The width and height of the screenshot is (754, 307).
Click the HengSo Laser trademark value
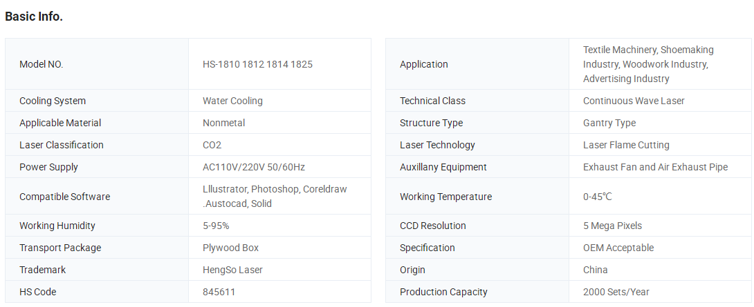click(x=232, y=270)
